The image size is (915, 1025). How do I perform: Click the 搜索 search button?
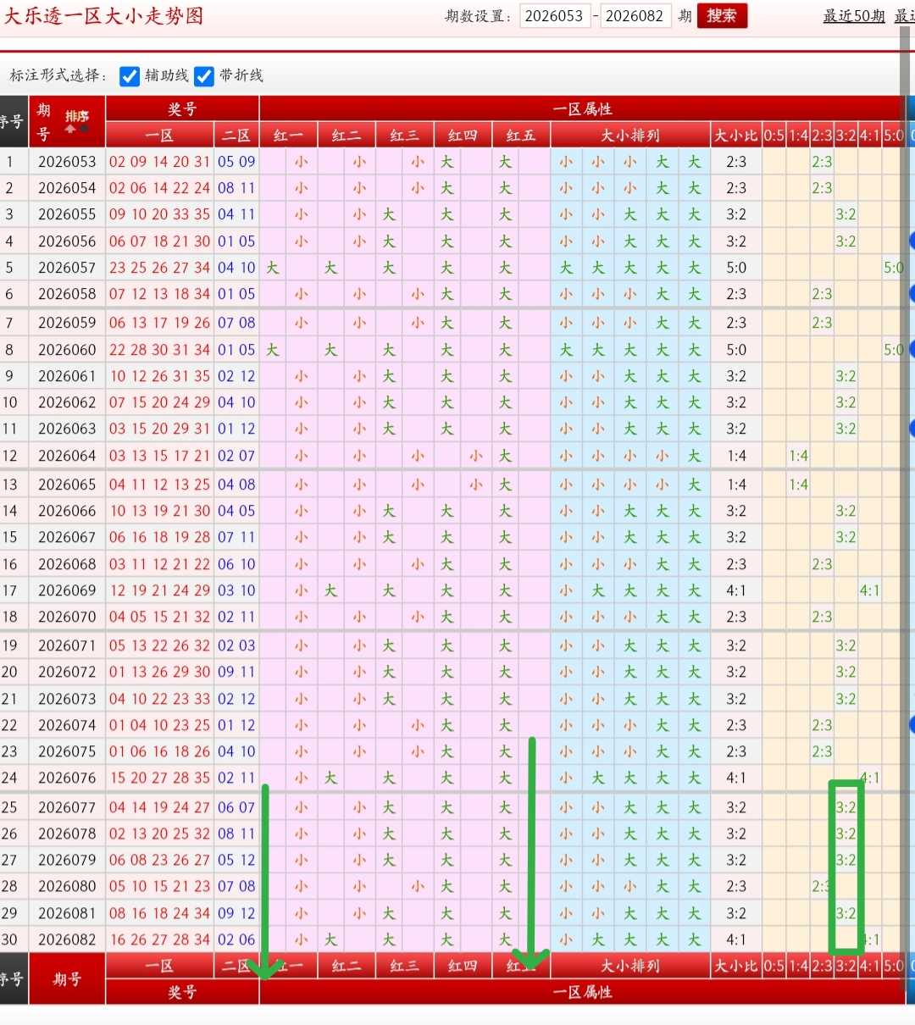[x=722, y=16]
